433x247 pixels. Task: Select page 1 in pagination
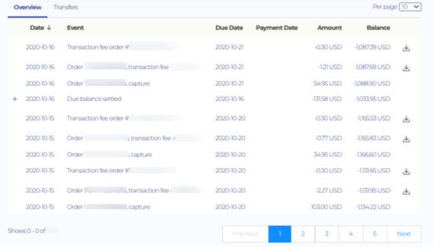tap(280, 234)
